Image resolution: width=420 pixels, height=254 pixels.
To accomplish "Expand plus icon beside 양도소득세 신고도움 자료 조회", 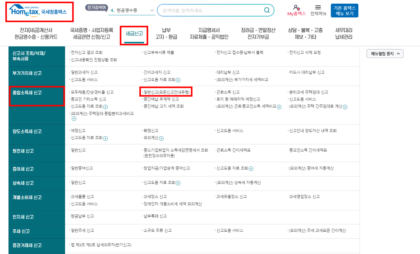I will point(106,138).
